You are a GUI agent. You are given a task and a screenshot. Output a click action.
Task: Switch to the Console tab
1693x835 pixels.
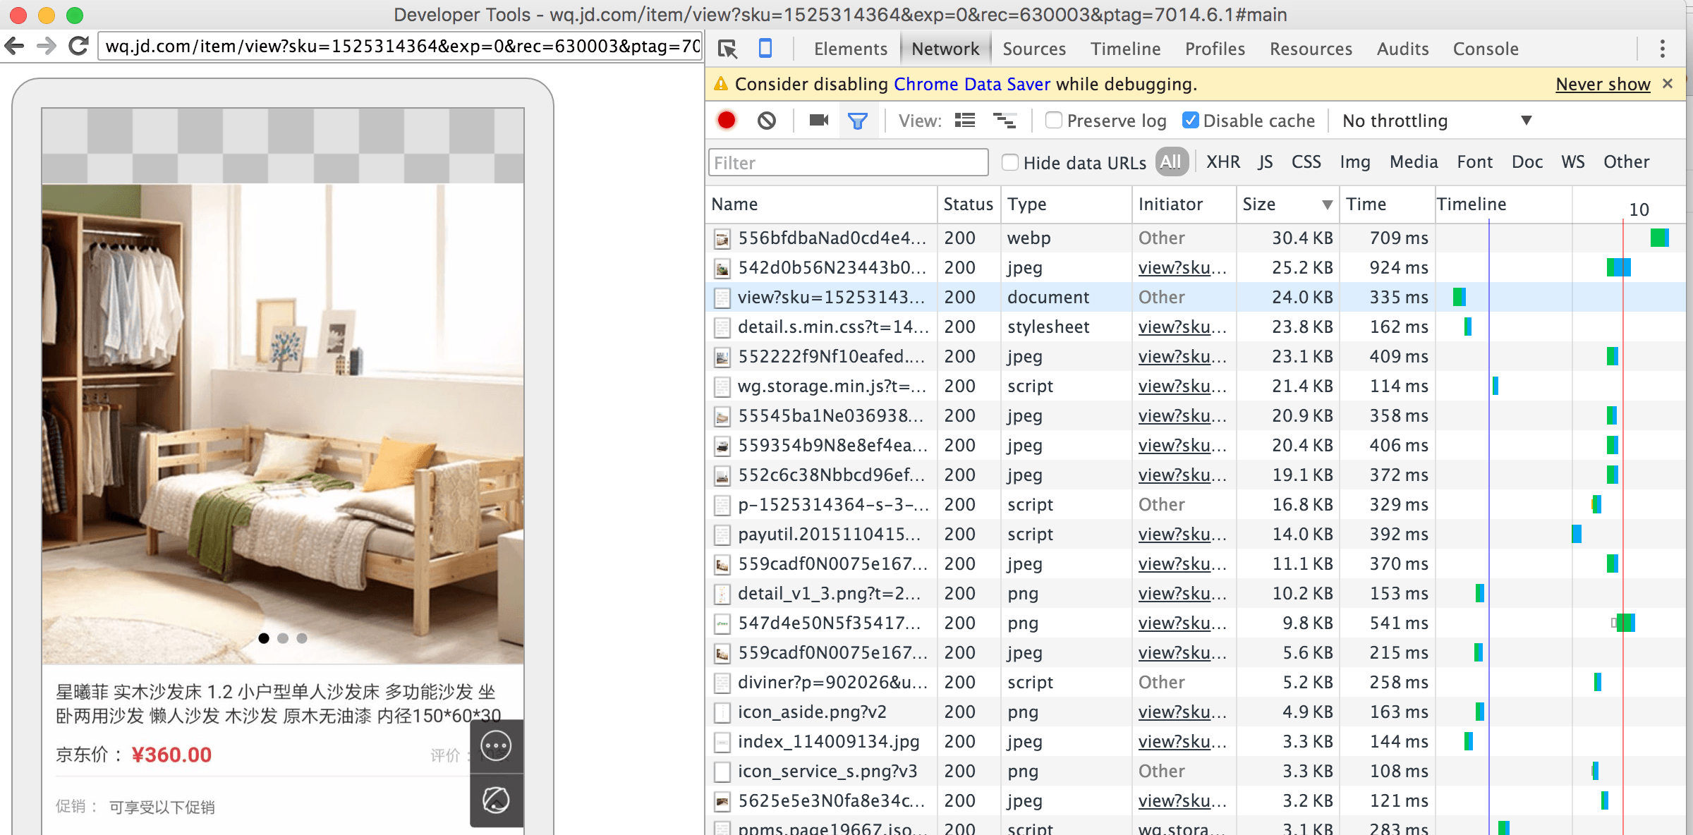click(x=1486, y=49)
